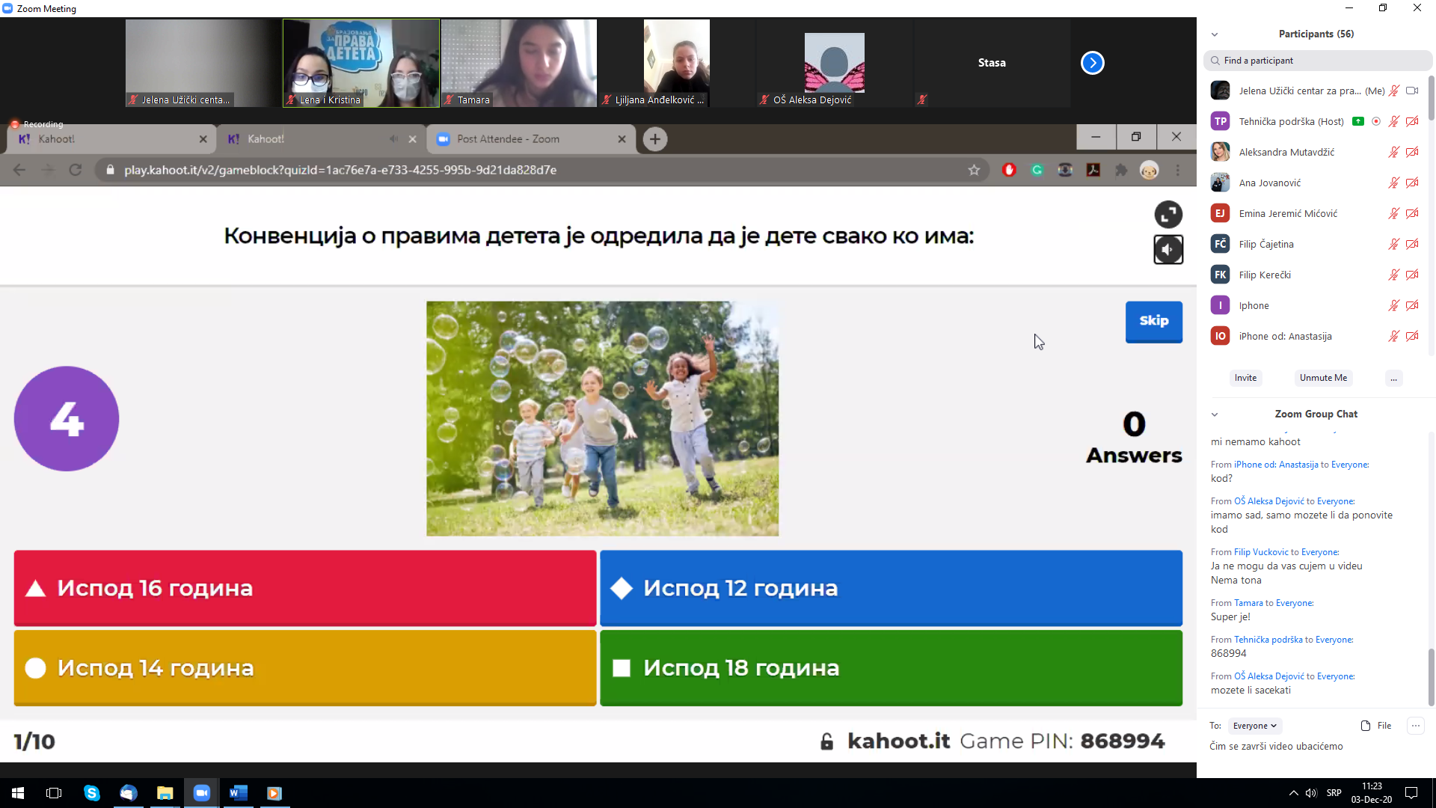
Task: Click Invite in the participants panel
Action: point(1245,378)
